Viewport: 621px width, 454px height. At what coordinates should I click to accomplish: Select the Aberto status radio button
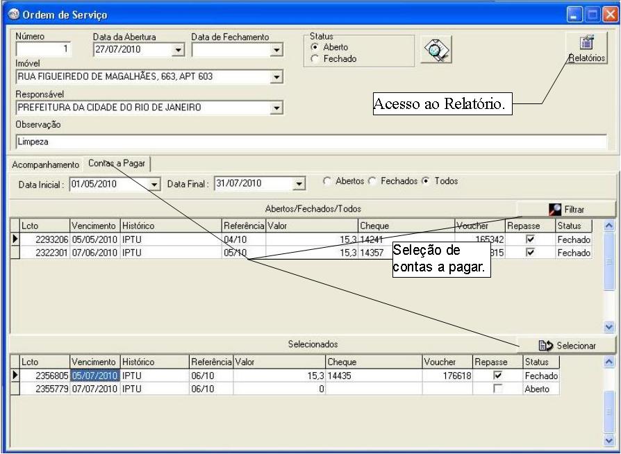pos(315,47)
